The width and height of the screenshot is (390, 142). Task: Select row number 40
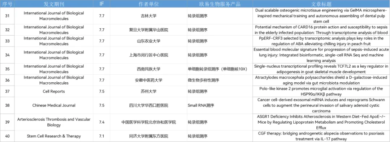coord(8,136)
